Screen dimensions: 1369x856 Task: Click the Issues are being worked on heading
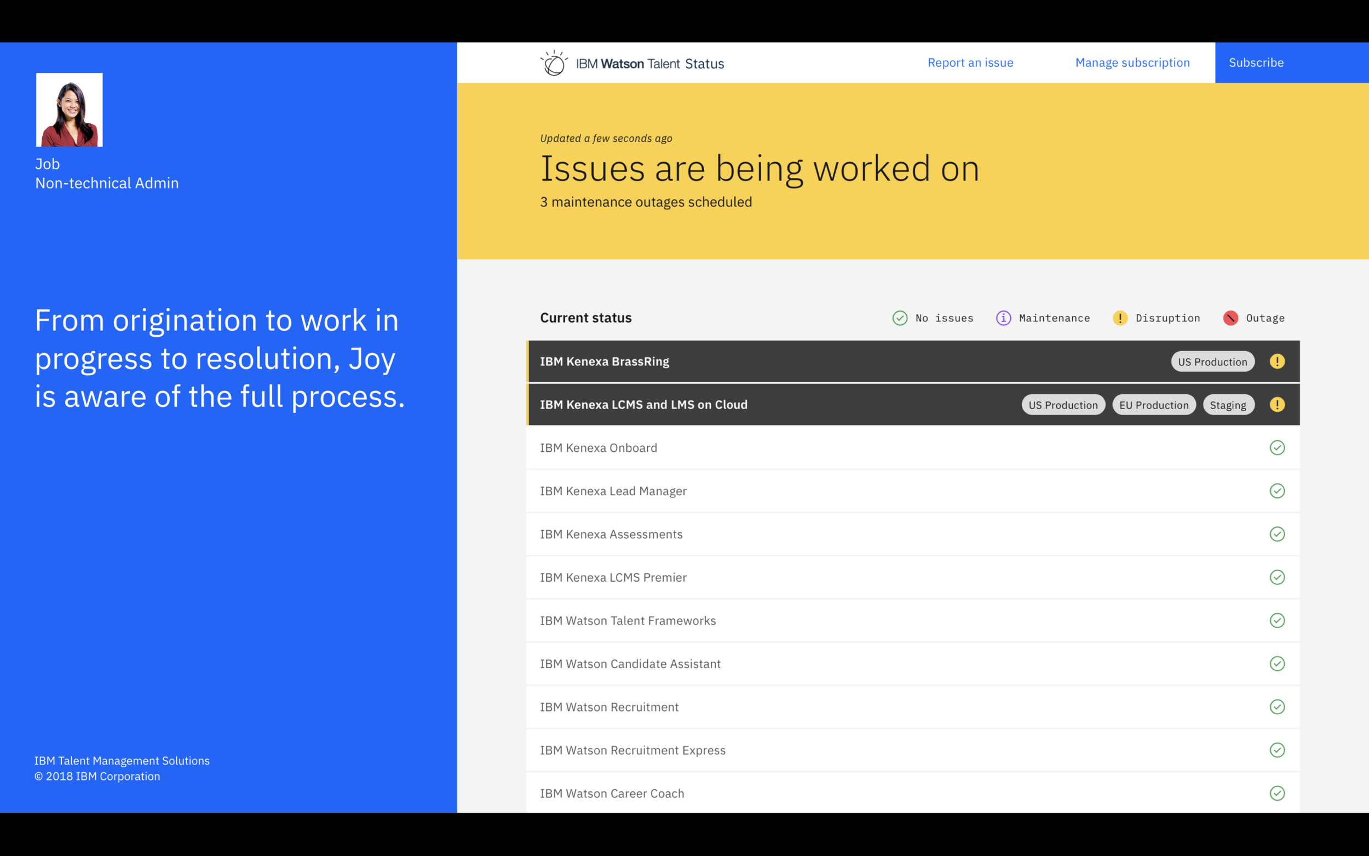(760, 169)
